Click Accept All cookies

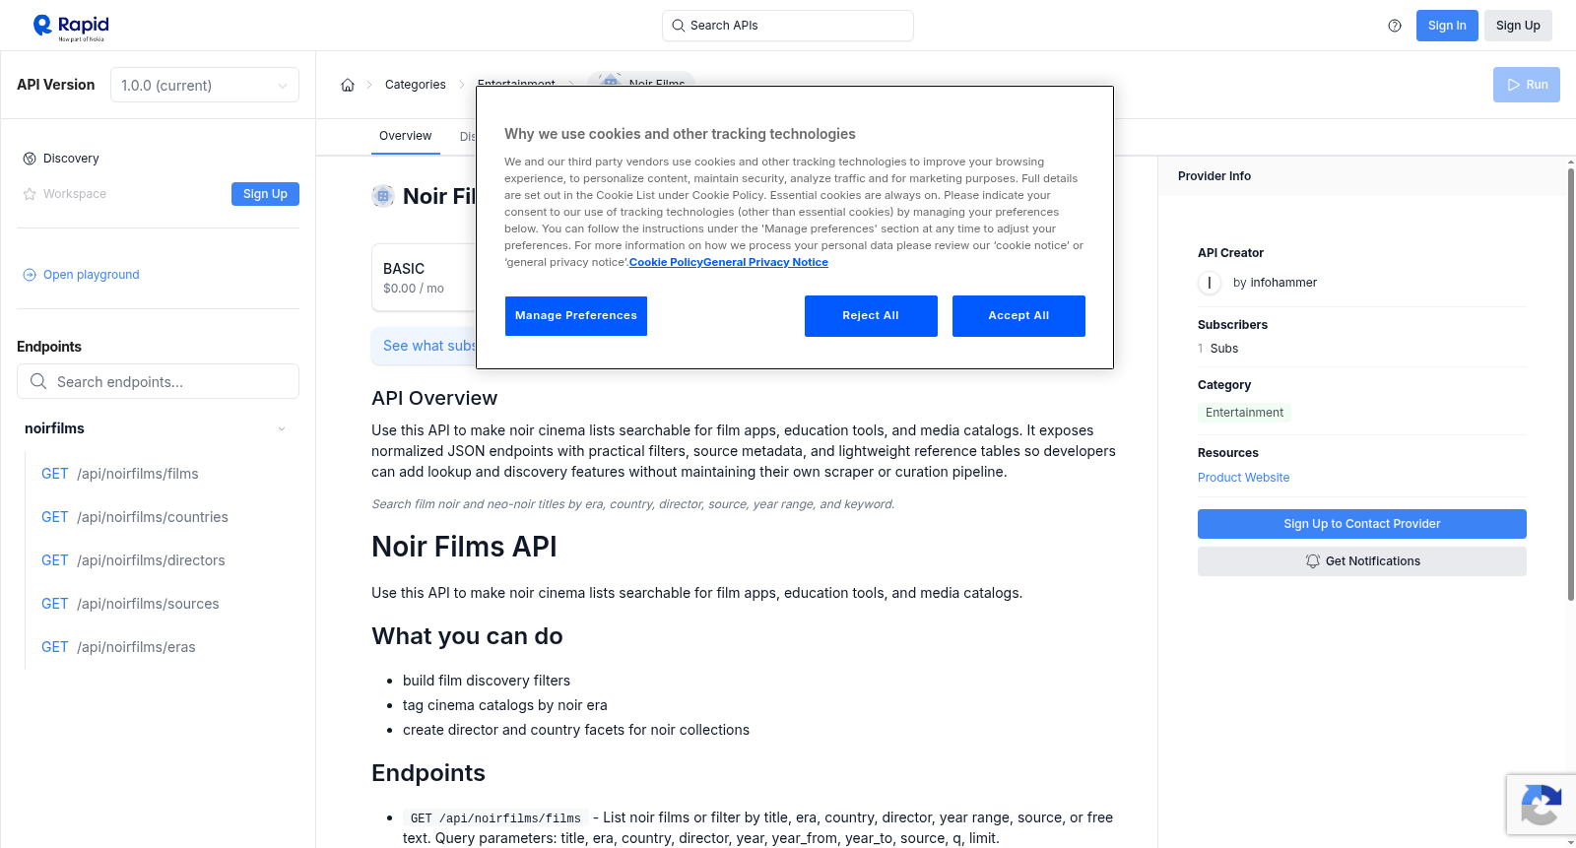[1018, 316]
